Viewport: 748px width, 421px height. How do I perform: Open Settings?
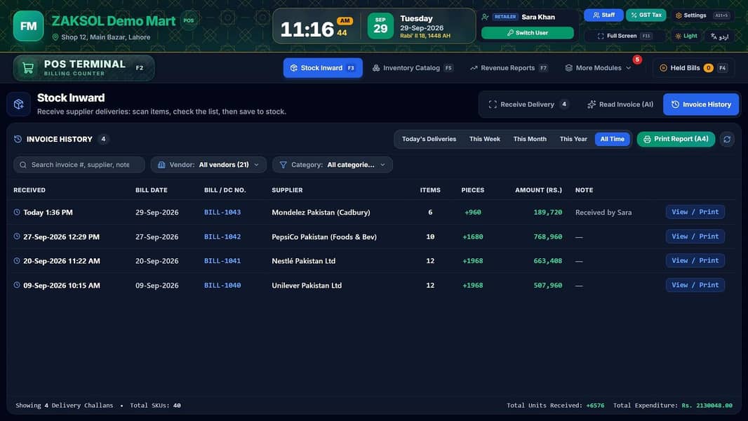coord(702,15)
